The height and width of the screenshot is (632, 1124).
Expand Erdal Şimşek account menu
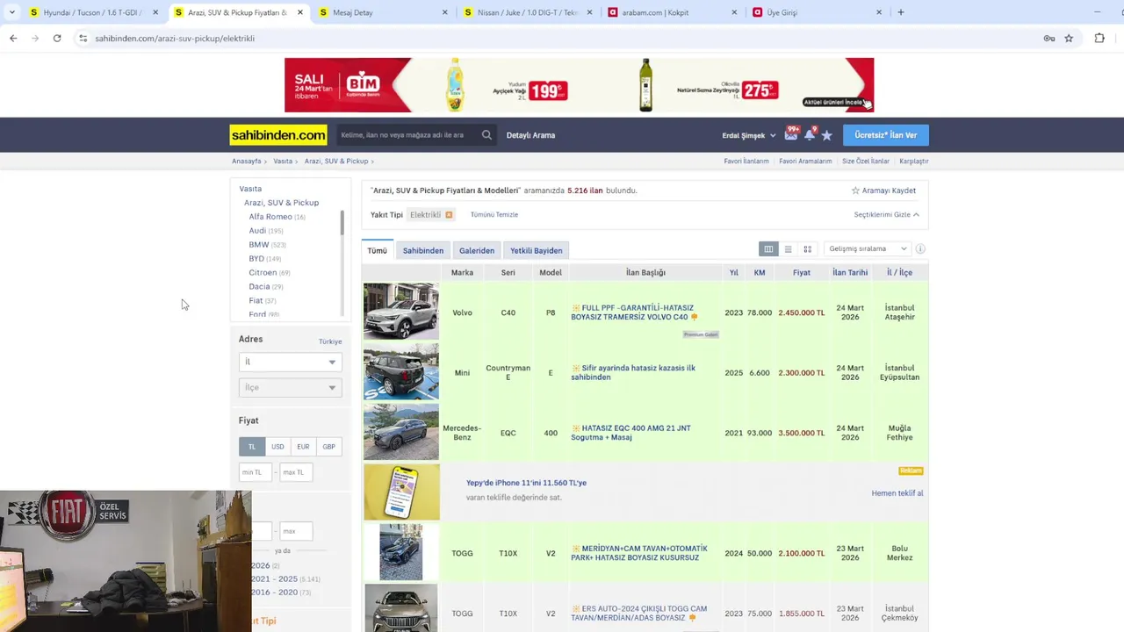click(749, 135)
